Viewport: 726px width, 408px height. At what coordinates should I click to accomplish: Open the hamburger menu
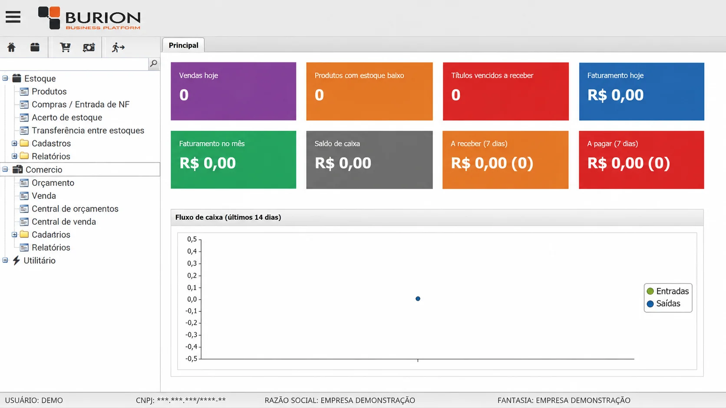pos(13,17)
